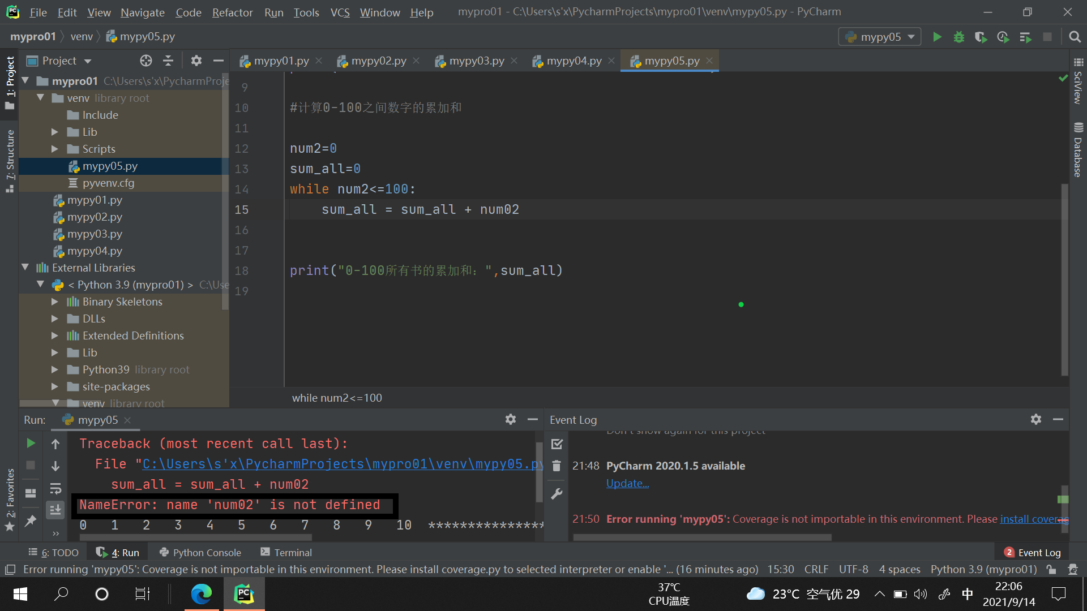
Task: Toggle the Structure tool window
Action: pos(10,161)
